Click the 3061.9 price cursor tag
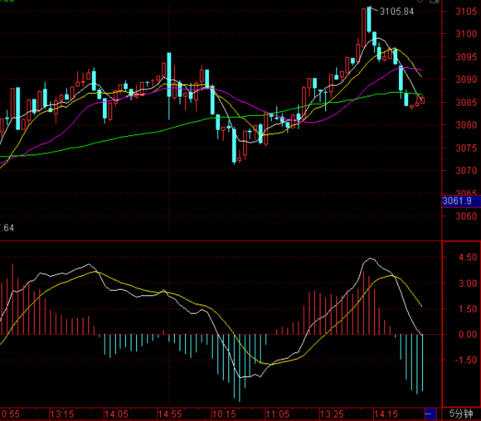 click(461, 201)
